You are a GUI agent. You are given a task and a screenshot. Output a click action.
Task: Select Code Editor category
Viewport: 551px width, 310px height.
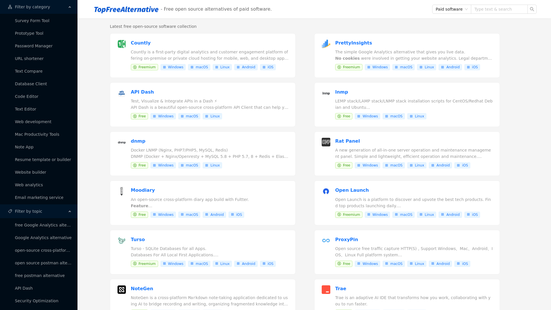[39, 96]
